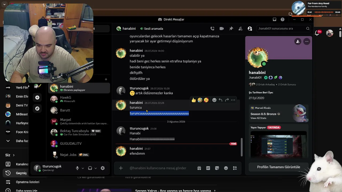Open the hanabini direct message
The height and width of the screenshot is (192, 342).
pos(79,88)
